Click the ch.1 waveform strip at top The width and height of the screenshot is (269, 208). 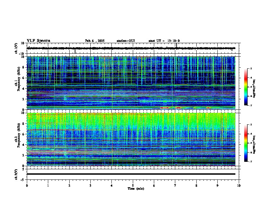(131, 48)
